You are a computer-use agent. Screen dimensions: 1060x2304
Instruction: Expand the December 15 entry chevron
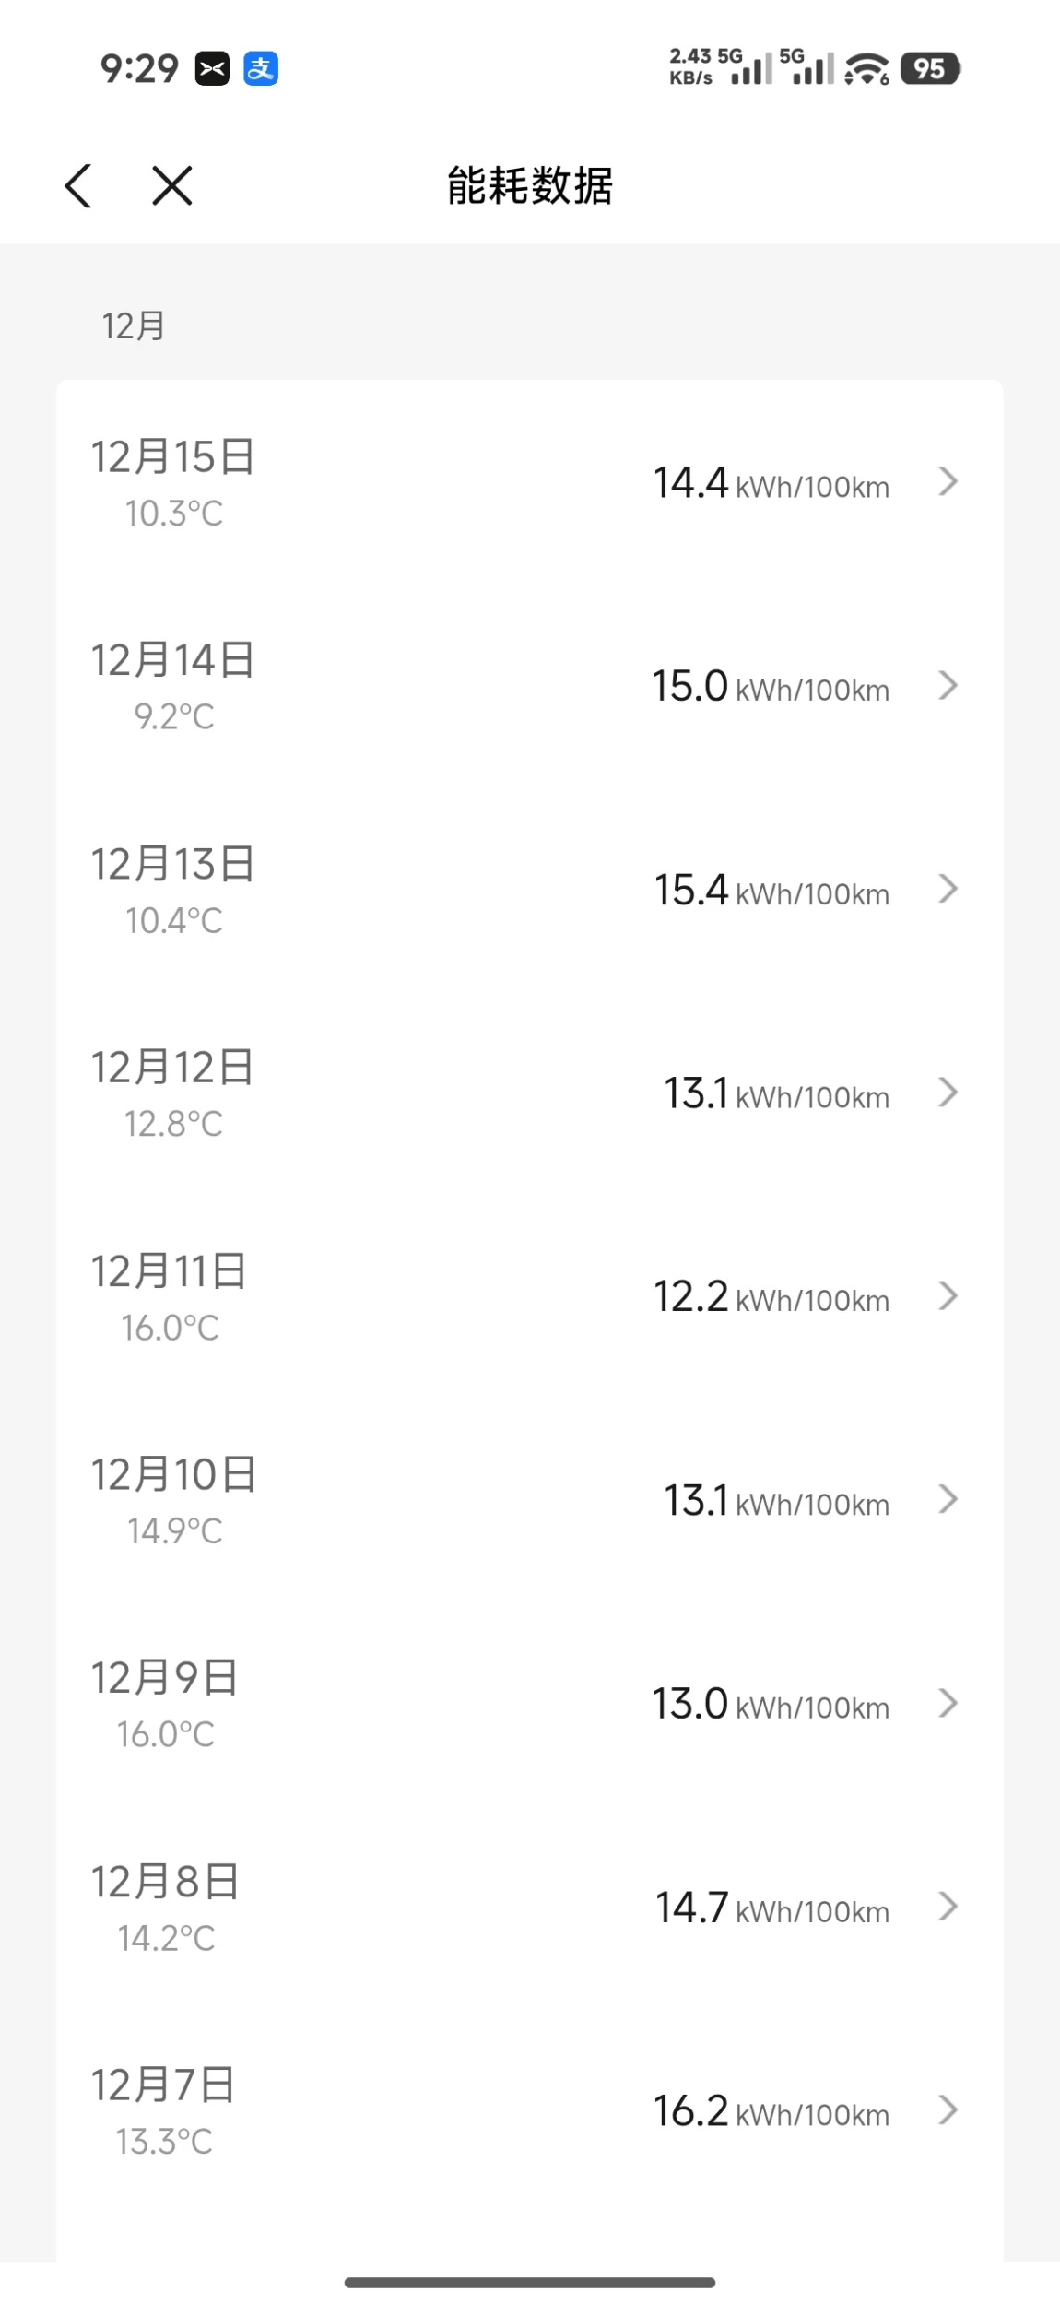[x=948, y=481]
